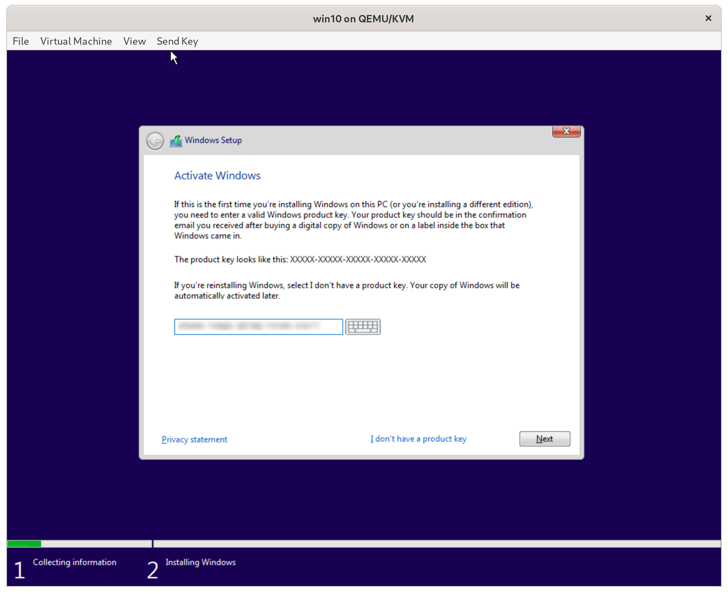Viewport: 728px width, 593px height.
Task: Open the Send Key menu
Action: coord(177,41)
